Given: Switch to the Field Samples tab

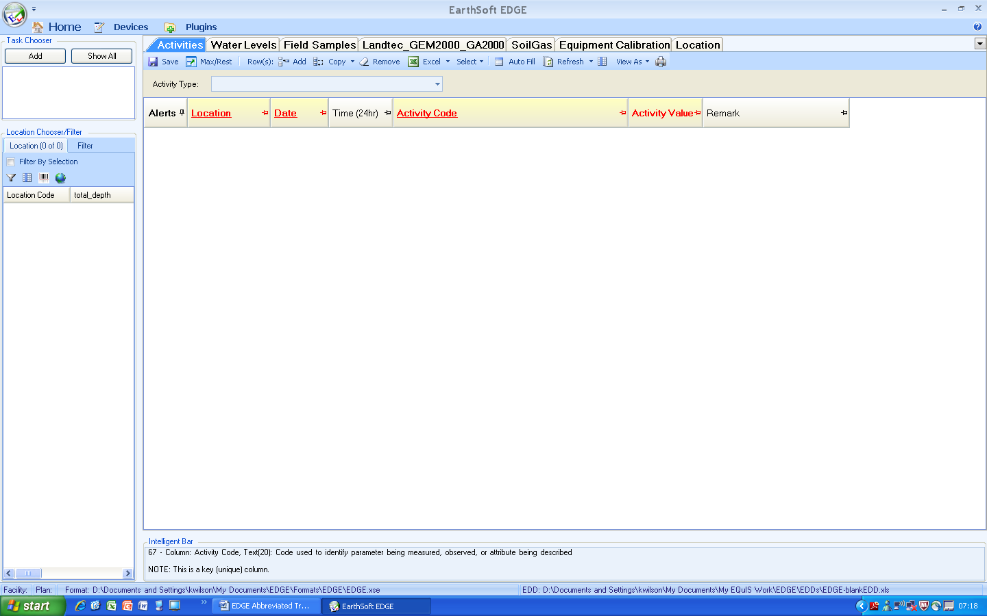Looking at the screenshot, I should coord(319,44).
